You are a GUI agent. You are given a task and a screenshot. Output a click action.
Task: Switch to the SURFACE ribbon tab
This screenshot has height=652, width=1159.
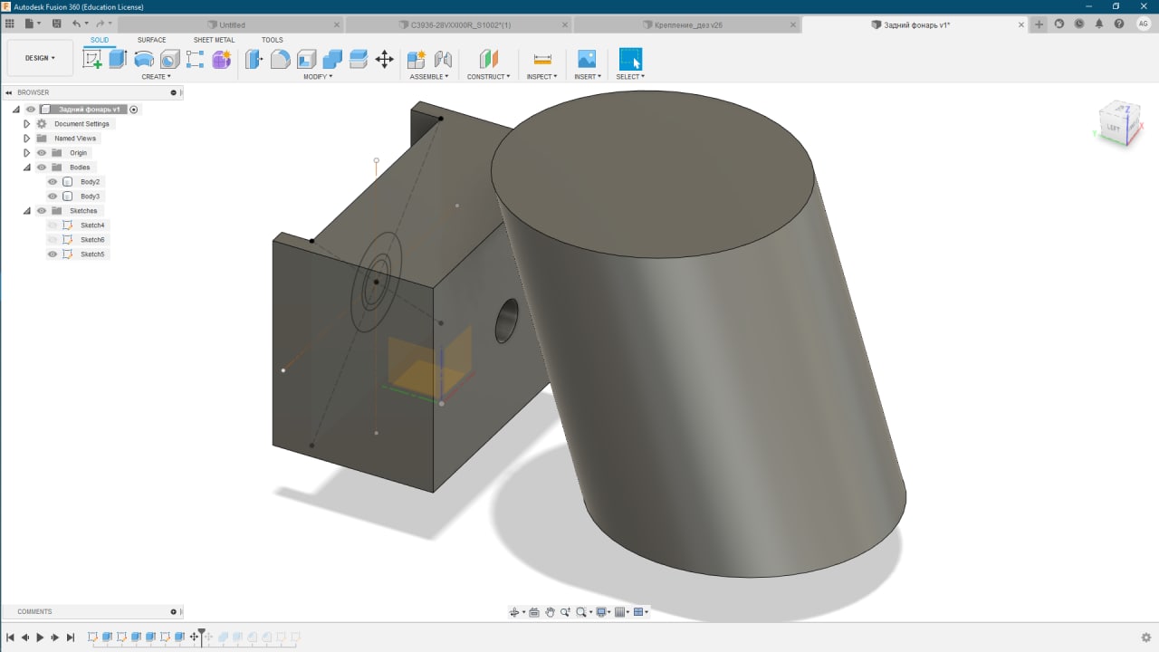[x=151, y=40]
